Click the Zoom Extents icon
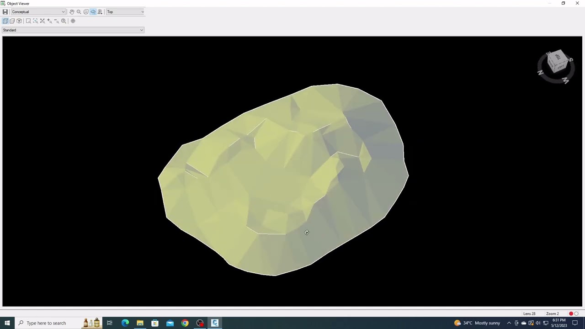Screen dimensions: 585x329 (43, 21)
